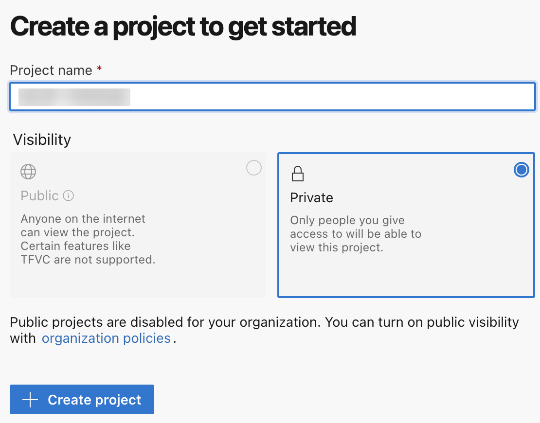The width and height of the screenshot is (540, 423).
Task: Click the 'Create a project to get started' heading
Action: (183, 27)
